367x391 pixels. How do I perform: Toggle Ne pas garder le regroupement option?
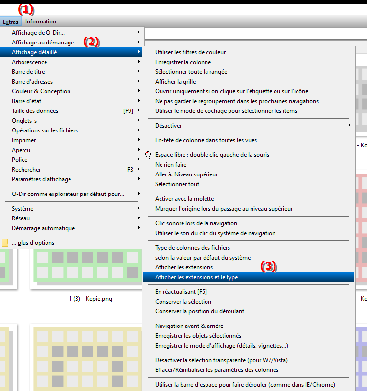click(249, 101)
